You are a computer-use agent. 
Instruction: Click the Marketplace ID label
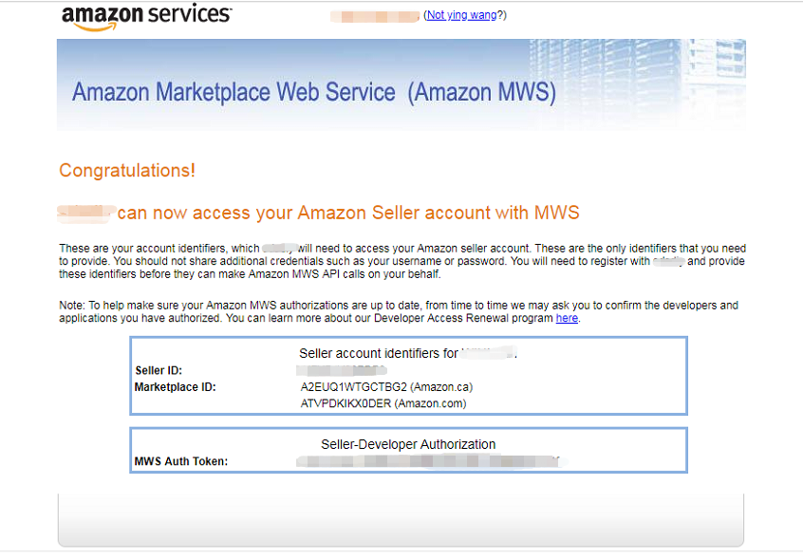click(176, 387)
